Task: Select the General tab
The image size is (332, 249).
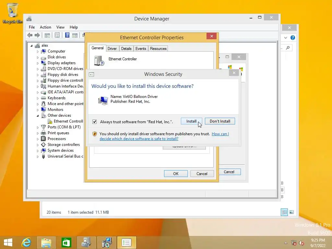Action: point(97,48)
